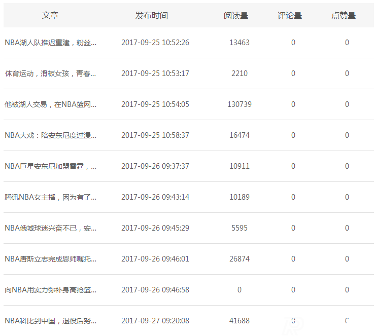Open the article "体育运动，滑板女孩"
Screen dimensions: 376x336
pyautogui.click(x=50, y=74)
